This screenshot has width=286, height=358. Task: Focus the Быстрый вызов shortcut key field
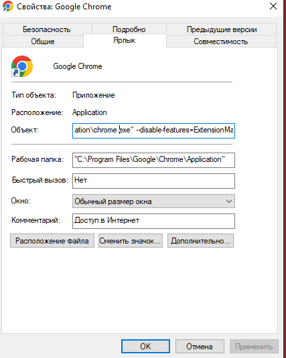[x=153, y=181]
